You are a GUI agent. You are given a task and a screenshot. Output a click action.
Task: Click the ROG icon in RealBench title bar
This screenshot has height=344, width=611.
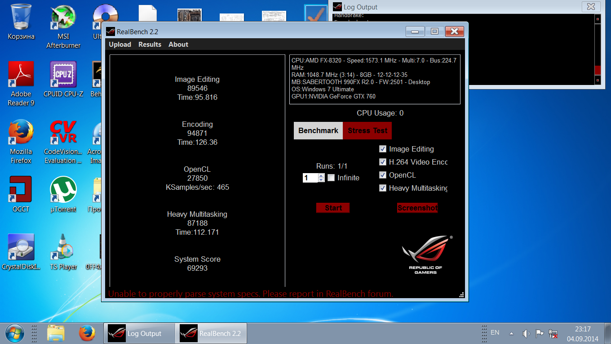(x=111, y=31)
